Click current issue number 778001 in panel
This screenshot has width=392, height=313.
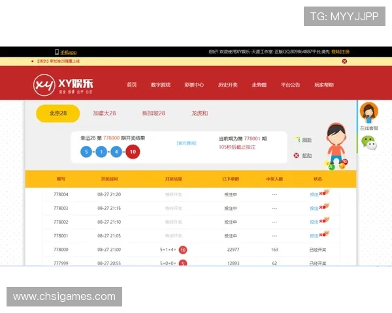[x=252, y=138]
